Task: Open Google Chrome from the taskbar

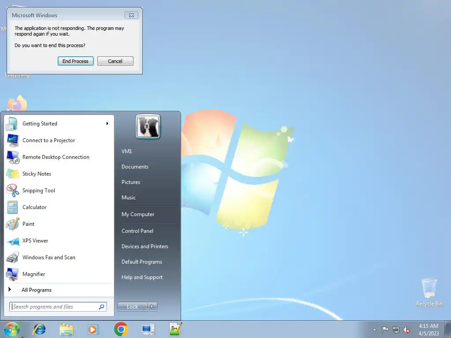Action: [x=121, y=329]
